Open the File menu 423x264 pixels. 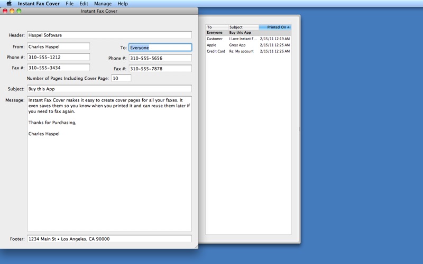coord(70,4)
